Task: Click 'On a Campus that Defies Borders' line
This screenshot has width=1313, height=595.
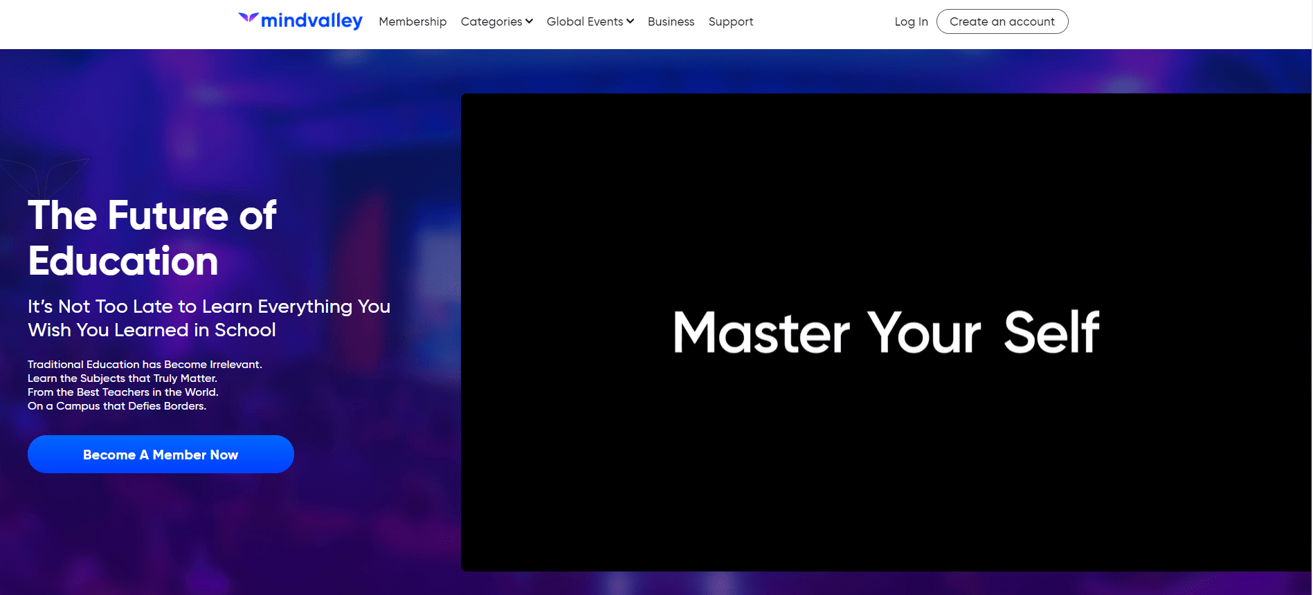Action: coord(117,406)
